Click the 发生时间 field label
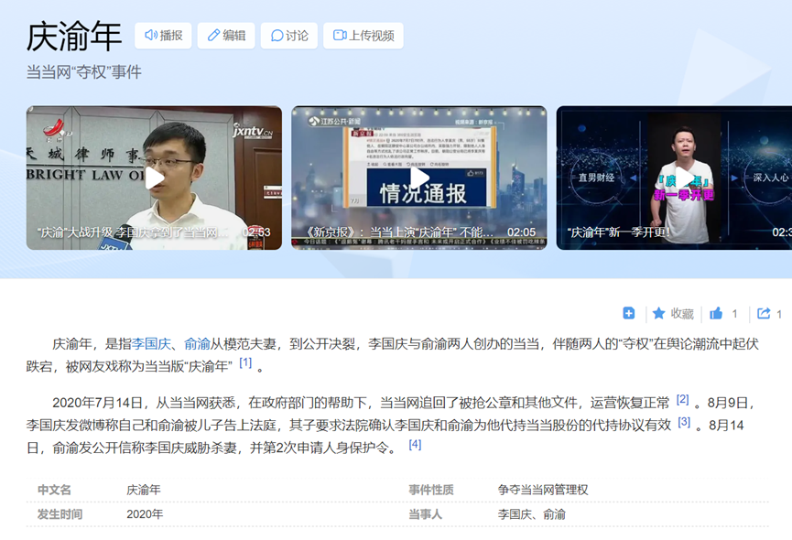The width and height of the screenshot is (792, 540). 60,514
